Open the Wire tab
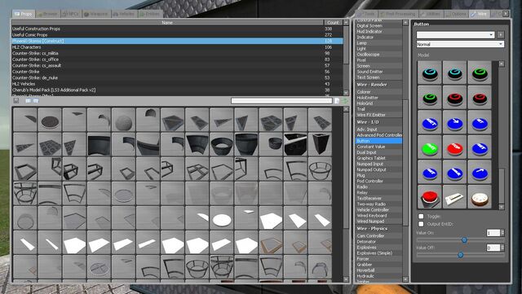Screen dimensions: 522x294 pos(479,14)
